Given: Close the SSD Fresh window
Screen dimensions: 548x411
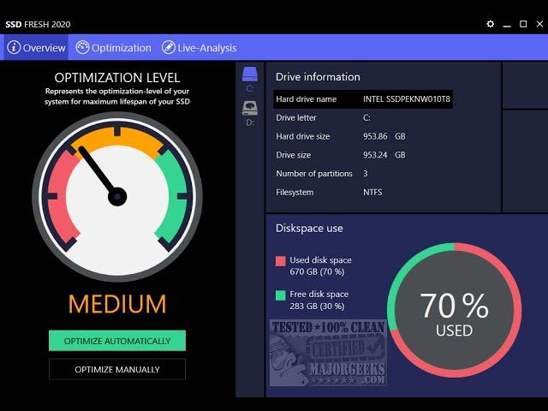Looking at the screenshot, I should tap(539, 24).
